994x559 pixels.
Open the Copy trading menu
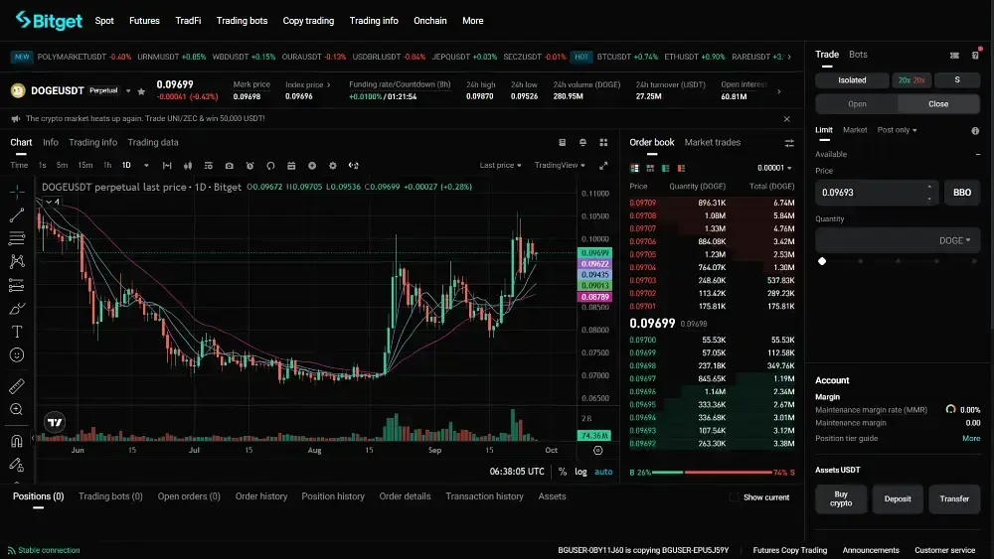tap(308, 21)
